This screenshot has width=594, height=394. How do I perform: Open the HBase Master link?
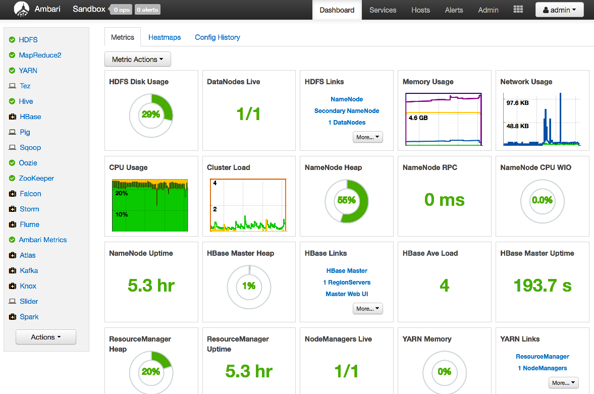pos(347,271)
